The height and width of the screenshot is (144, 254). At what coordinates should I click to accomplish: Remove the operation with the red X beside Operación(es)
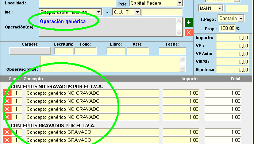click(189, 32)
